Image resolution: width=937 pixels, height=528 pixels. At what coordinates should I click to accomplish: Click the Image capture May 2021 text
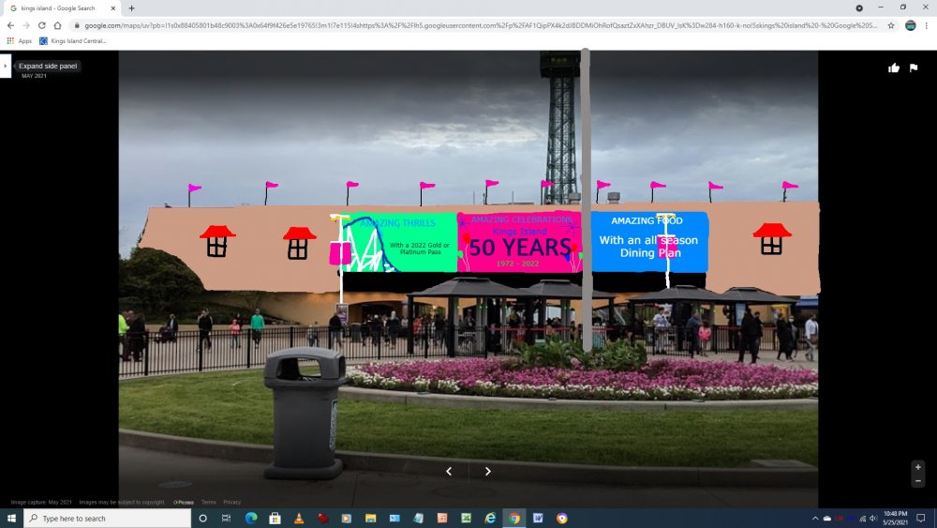41,503
